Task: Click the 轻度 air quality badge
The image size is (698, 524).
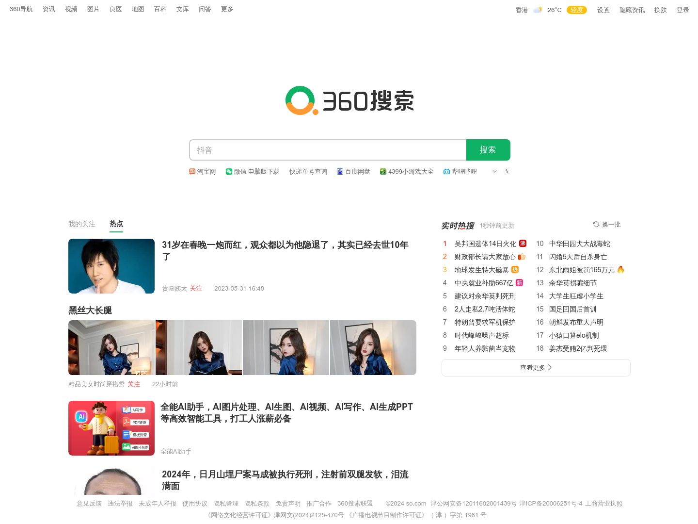Action: [577, 10]
